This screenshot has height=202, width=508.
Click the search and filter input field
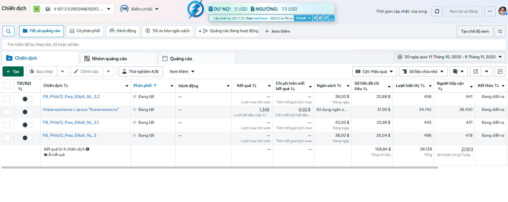[254, 44]
